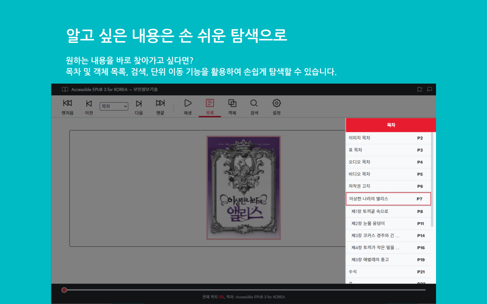Viewport: 487px width, 304px height.
Task: Toggle the highlighted 목록 contents panel
Action: click(x=210, y=103)
